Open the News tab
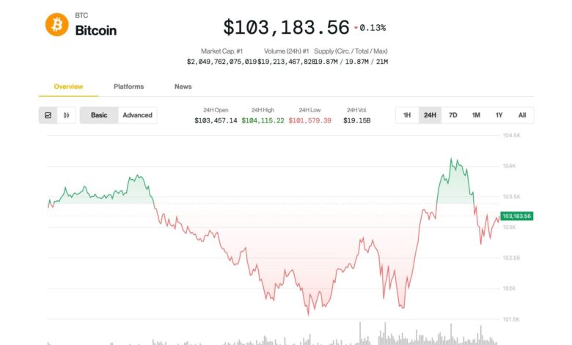The height and width of the screenshot is (345, 572). coord(183,87)
